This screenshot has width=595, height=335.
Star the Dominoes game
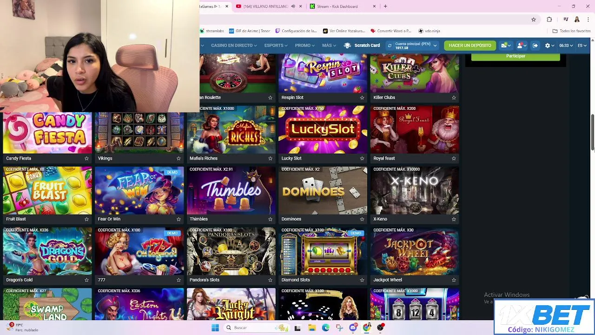tap(362, 219)
